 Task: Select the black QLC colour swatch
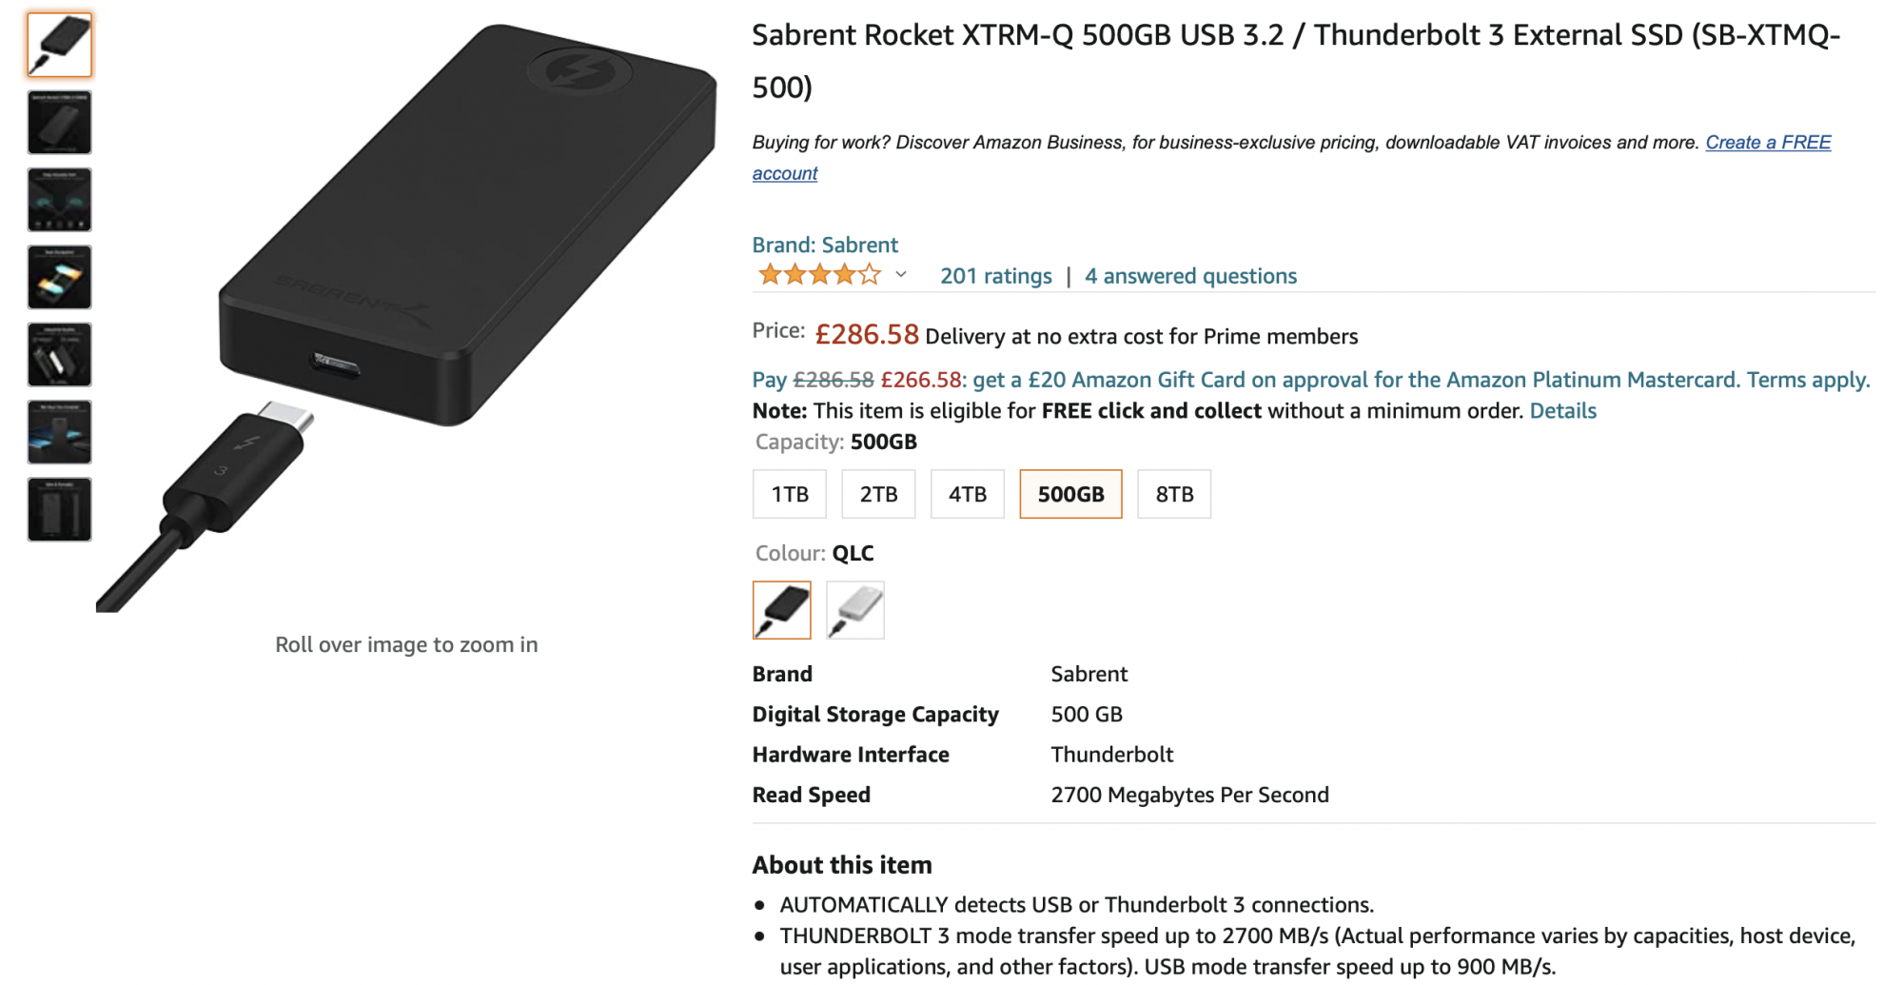pos(782,610)
